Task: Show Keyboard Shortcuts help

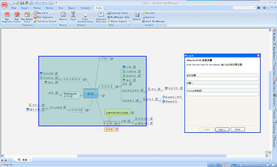Action: 101,17
